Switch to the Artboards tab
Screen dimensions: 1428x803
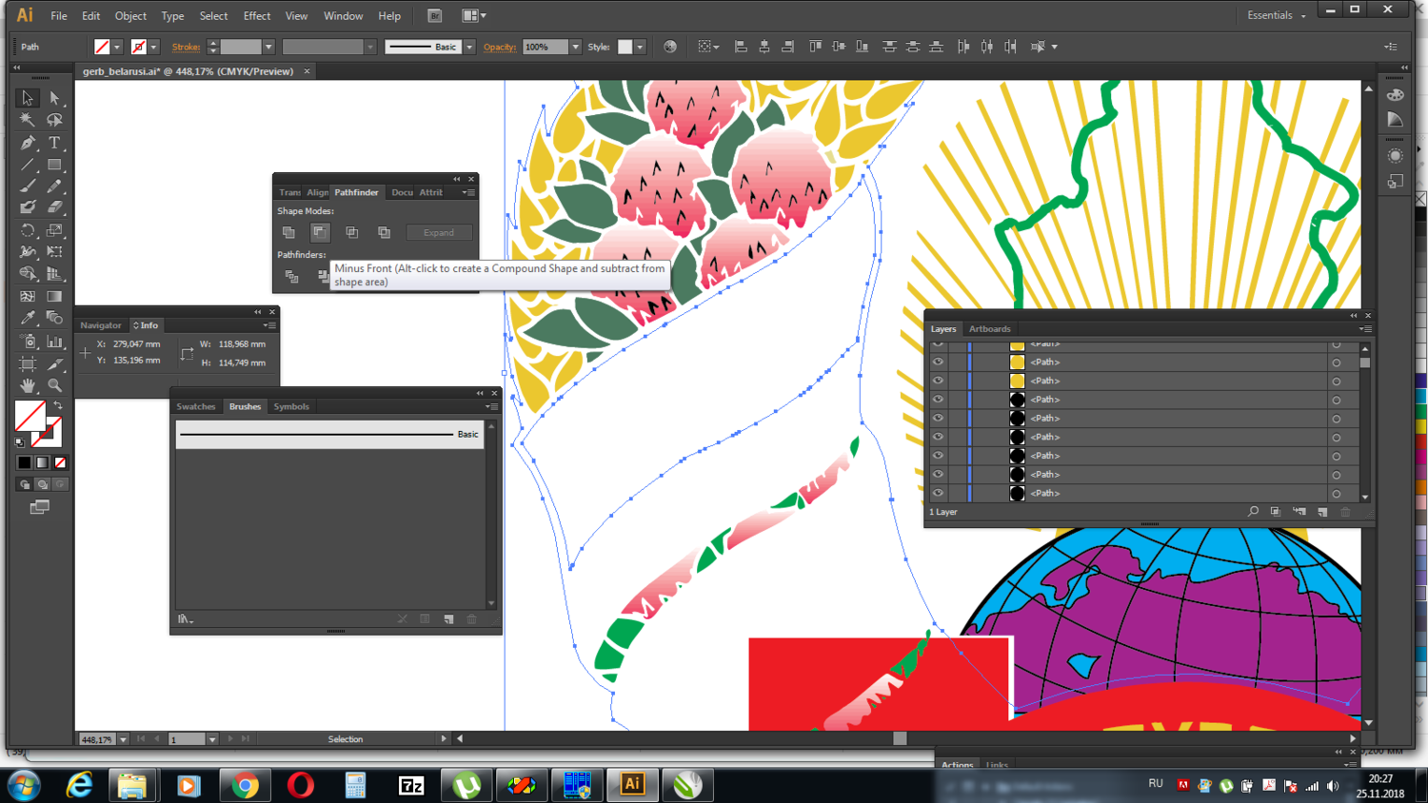pos(990,329)
